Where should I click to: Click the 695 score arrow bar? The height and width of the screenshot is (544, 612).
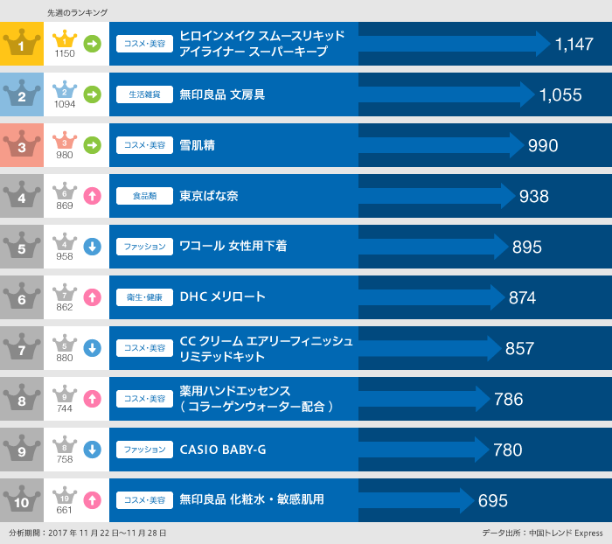pos(415,500)
